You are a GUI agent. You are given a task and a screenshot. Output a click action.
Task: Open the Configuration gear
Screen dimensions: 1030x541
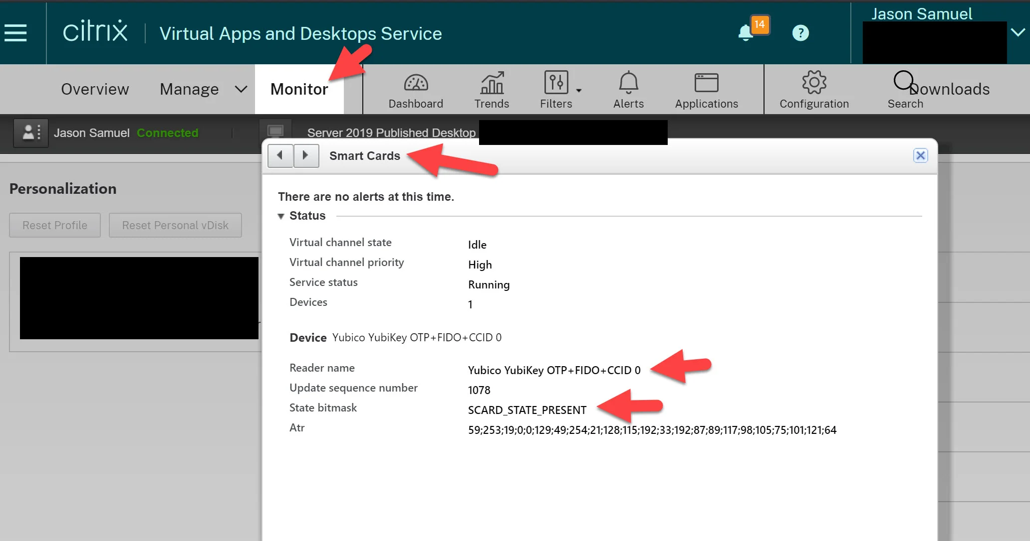pyautogui.click(x=814, y=91)
